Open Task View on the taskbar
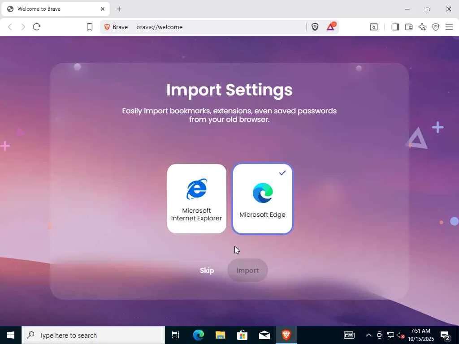Image resolution: width=459 pixels, height=344 pixels. coord(176,335)
